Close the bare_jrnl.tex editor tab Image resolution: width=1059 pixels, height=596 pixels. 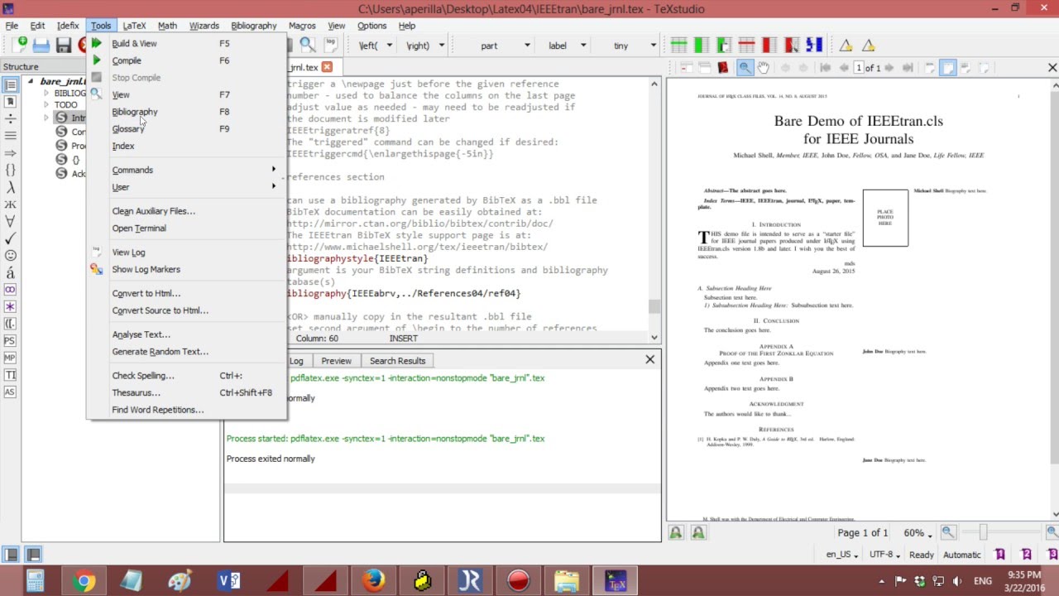[x=327, y=67]
